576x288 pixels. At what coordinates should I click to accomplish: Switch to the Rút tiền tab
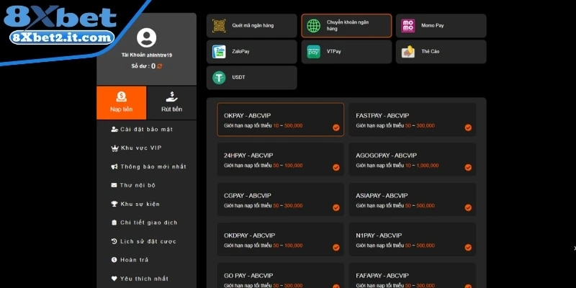click(171, 103)
